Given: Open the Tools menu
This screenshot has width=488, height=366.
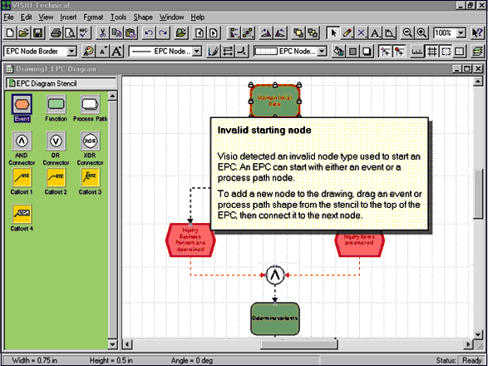Looking at the screenshot, I should point(119,17).
